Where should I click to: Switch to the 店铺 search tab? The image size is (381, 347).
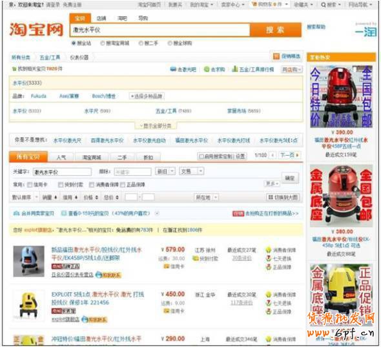tap(101, 18)
